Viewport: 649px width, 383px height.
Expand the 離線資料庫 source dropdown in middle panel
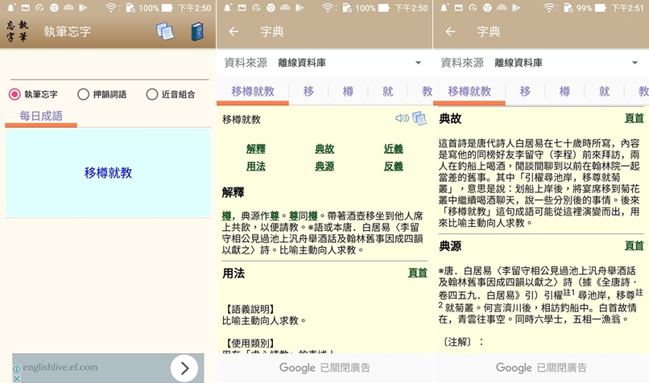pyautogui.click(x=418, y=63)
